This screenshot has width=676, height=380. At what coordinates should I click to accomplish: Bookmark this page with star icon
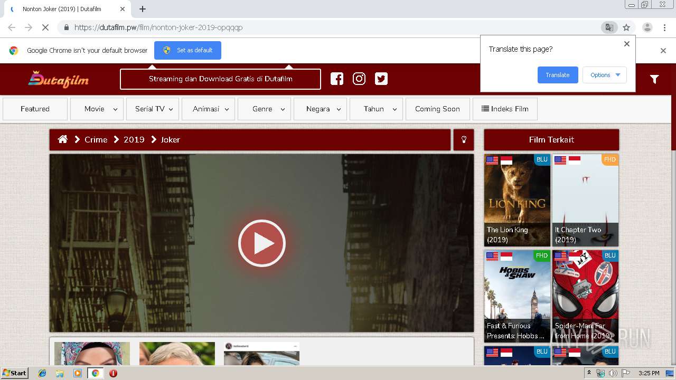(x=626, y=27)
